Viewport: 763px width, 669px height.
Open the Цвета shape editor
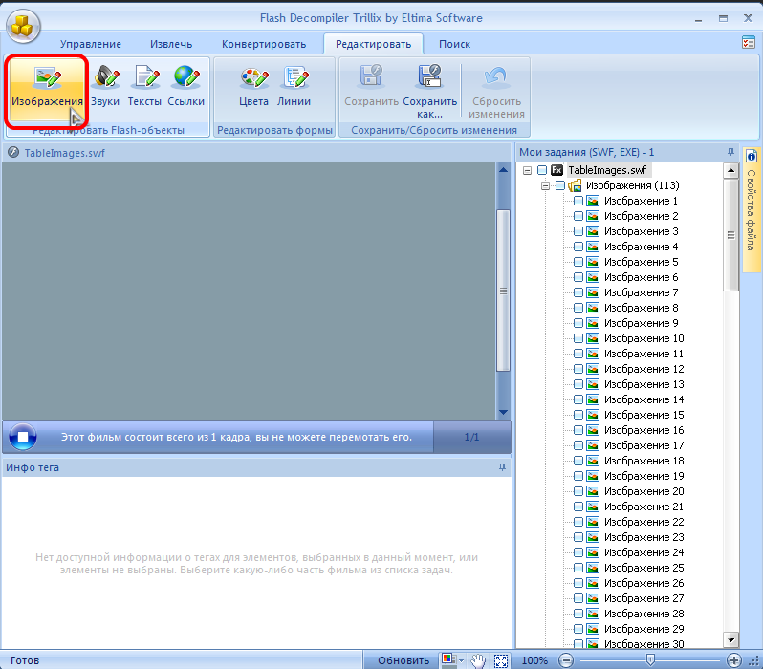click(253, 86)
